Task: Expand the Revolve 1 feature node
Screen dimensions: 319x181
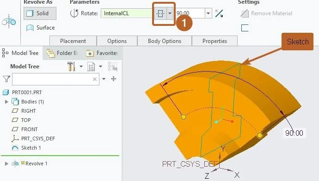Action: [x=6, y=163]
